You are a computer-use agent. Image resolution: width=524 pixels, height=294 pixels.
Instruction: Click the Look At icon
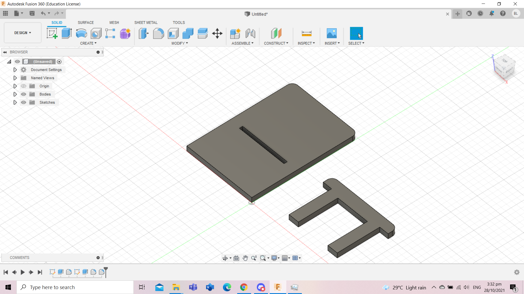tap(236, 258)
